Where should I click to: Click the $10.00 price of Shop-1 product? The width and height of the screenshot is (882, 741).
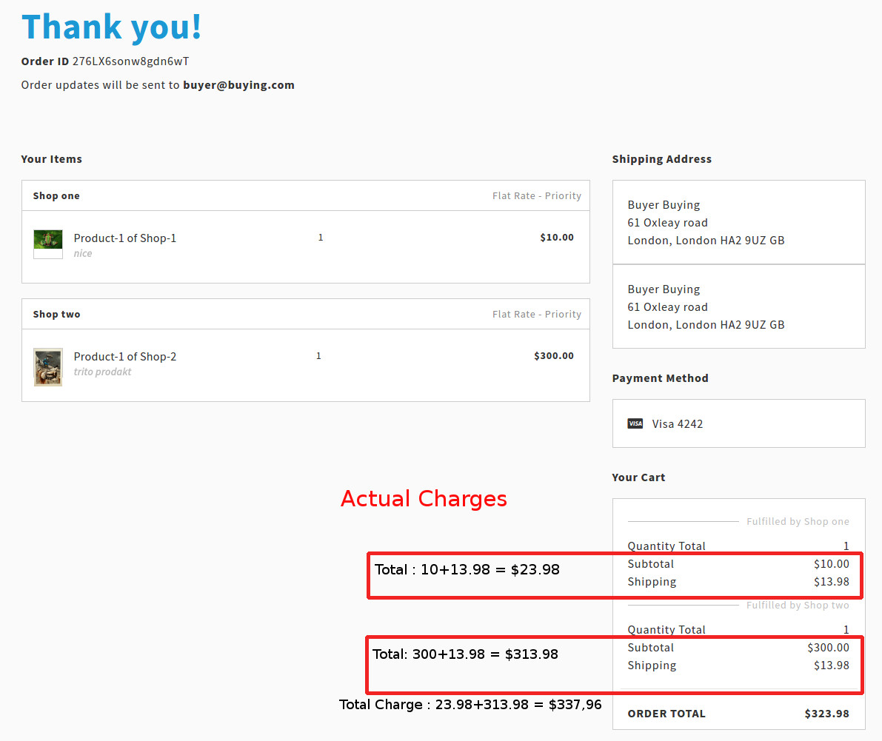[557, 238]
